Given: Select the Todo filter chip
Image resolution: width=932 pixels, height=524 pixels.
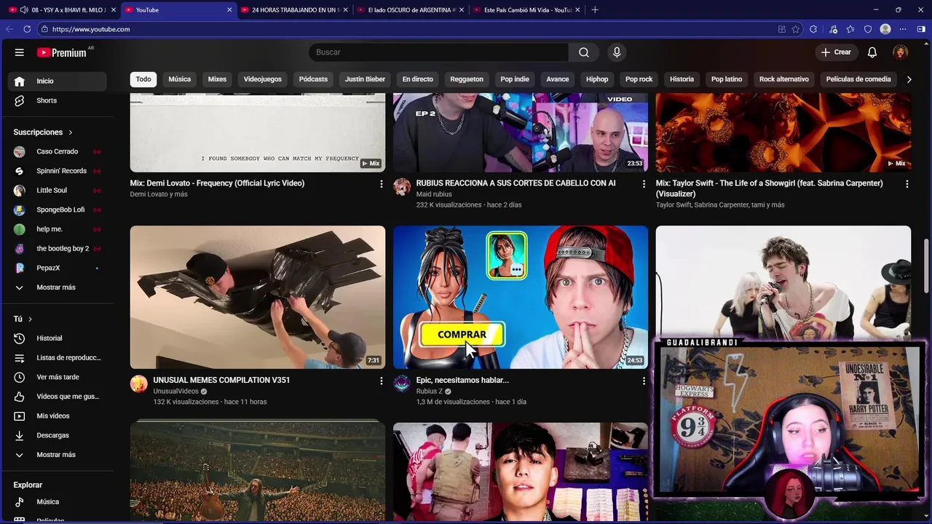Looking at the screenshot, I should 143,79.
